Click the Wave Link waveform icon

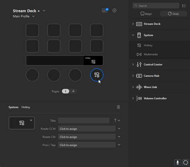139,87
